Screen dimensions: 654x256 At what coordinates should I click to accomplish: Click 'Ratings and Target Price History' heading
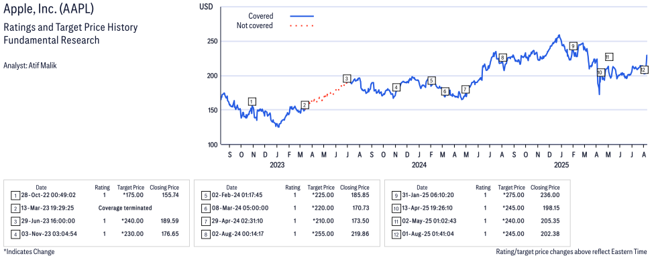[x=70, y=28]
